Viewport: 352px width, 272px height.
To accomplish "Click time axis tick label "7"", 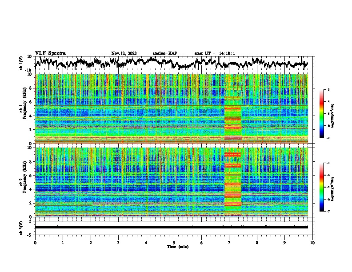I will coord(229,243).
